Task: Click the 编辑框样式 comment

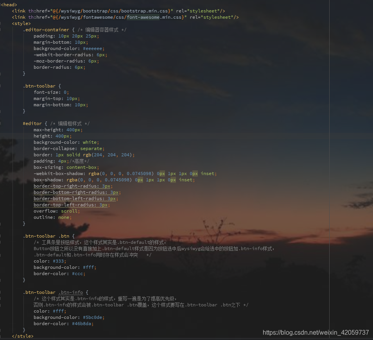Action: click(x=70, y=123)
